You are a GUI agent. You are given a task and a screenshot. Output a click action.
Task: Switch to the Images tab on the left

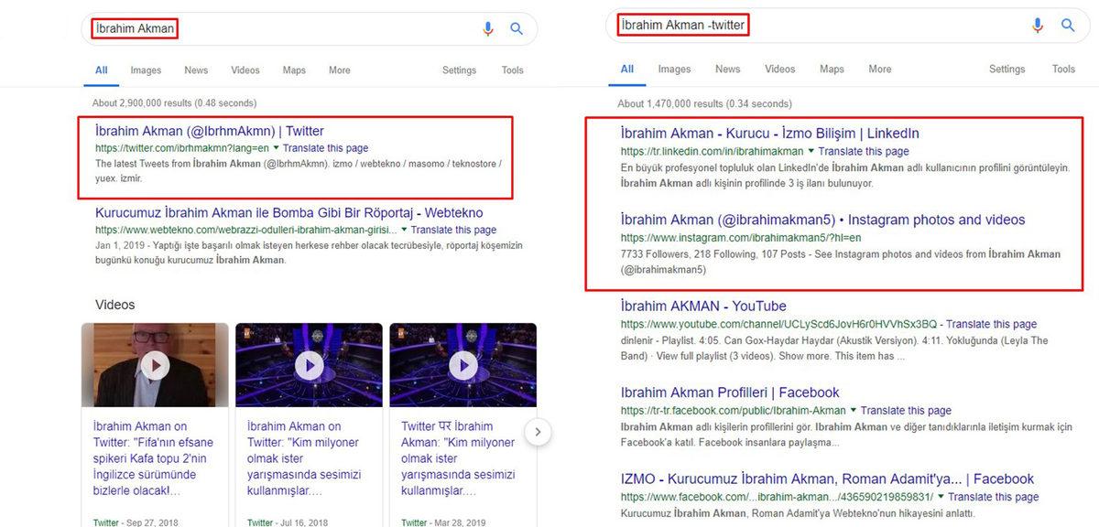pos(145,70)
